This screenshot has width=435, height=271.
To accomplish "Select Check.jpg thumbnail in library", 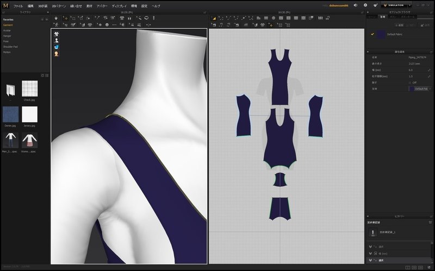I will pos(29,89).
